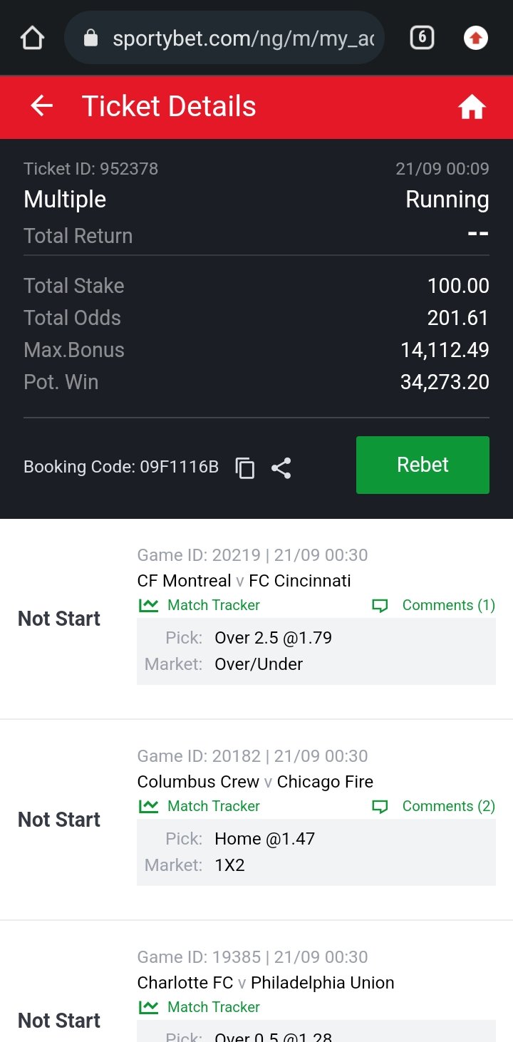Tap the comment bubble icon for Columbus Crew
Viewport: 513px width, 1042px height.
pyautogui.click(x=380, y=806)
